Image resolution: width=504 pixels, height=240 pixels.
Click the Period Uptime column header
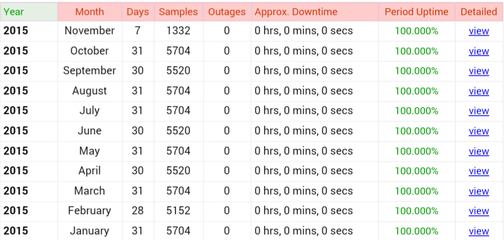tap(416, 12)
